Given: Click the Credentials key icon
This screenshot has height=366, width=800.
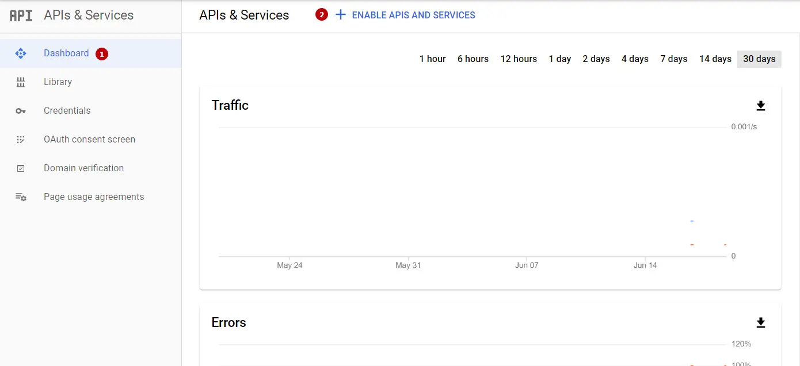Looking at the screenshot, I should [21, 111].
